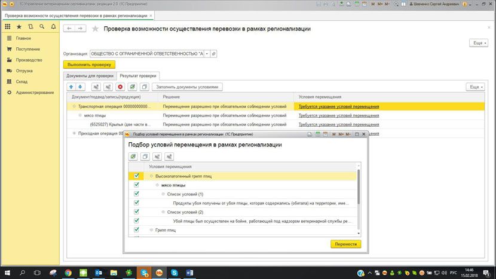Navigate forward with the right arrow button
Screen dimensions: 496x279
coord(80,29)
